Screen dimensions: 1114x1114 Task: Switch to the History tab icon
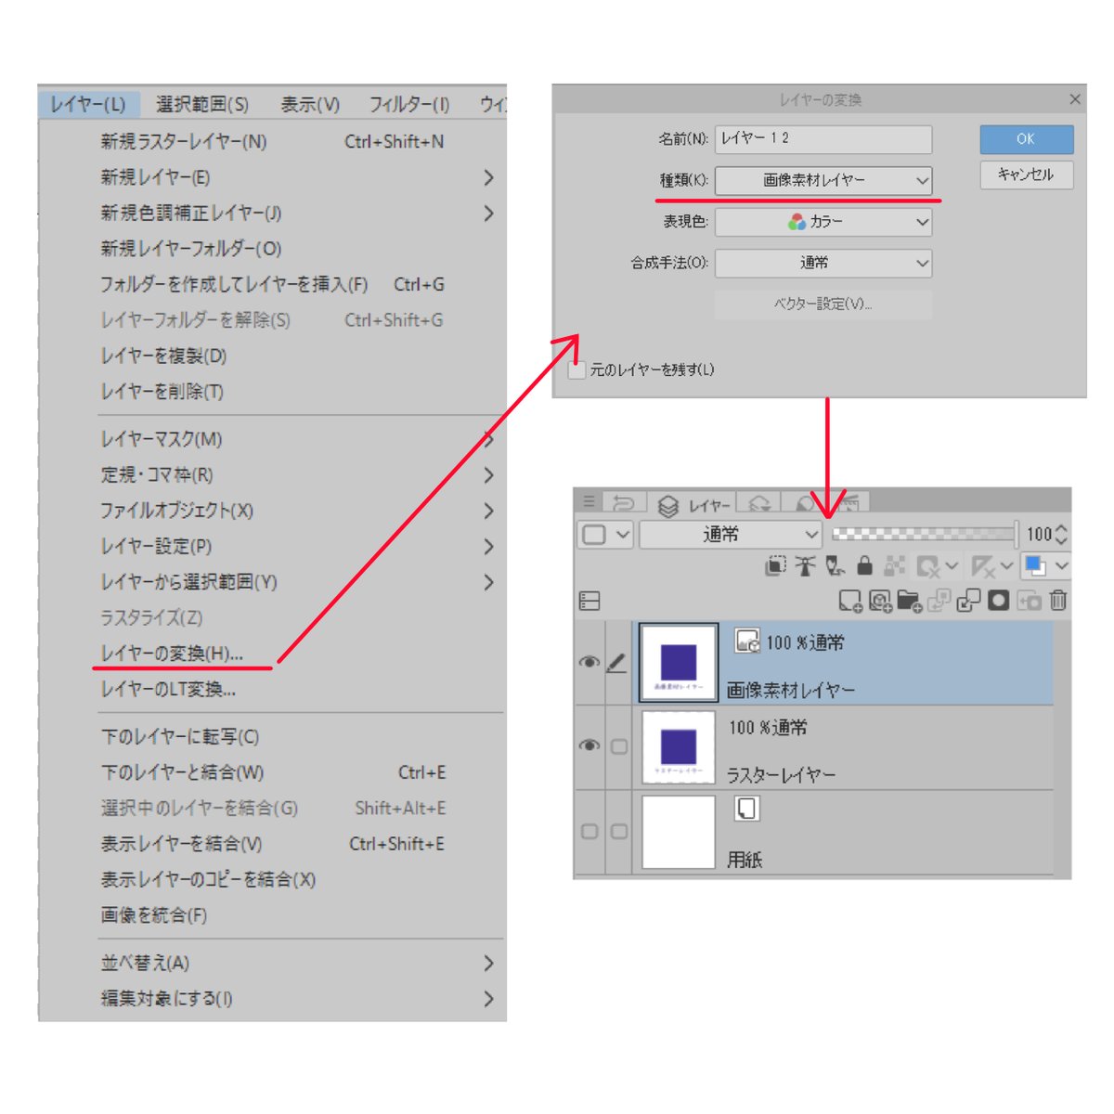coord(624,502)
